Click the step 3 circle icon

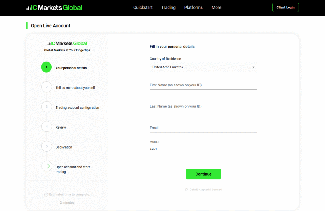coord(47,107)
